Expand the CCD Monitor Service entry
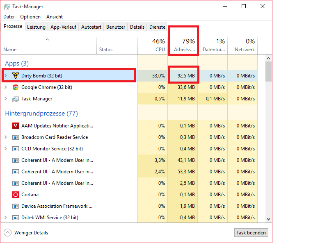The width and height of the screenshot is (336, 243). (6, 149)
